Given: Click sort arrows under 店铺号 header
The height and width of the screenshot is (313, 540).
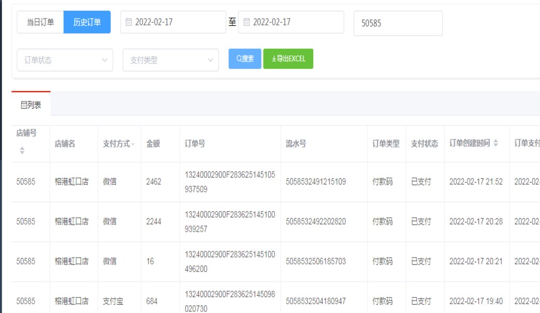Looking at the screenshot, I should coord(22,151).
